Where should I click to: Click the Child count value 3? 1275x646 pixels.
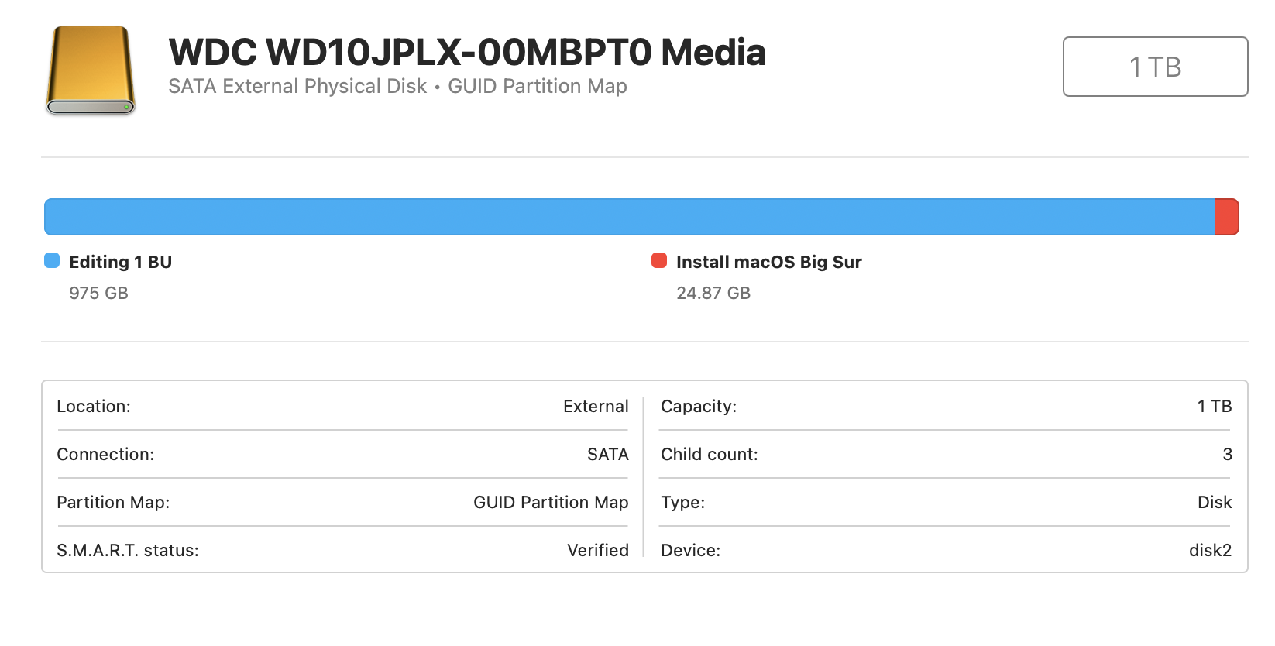click(x=1227, y=454)
